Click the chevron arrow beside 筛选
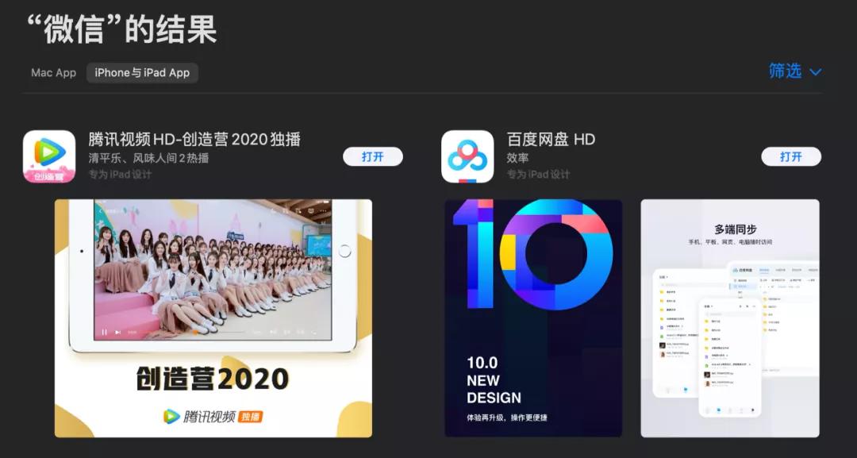The width and height of the screenshot is (857, 458). [x=815, y=71]
